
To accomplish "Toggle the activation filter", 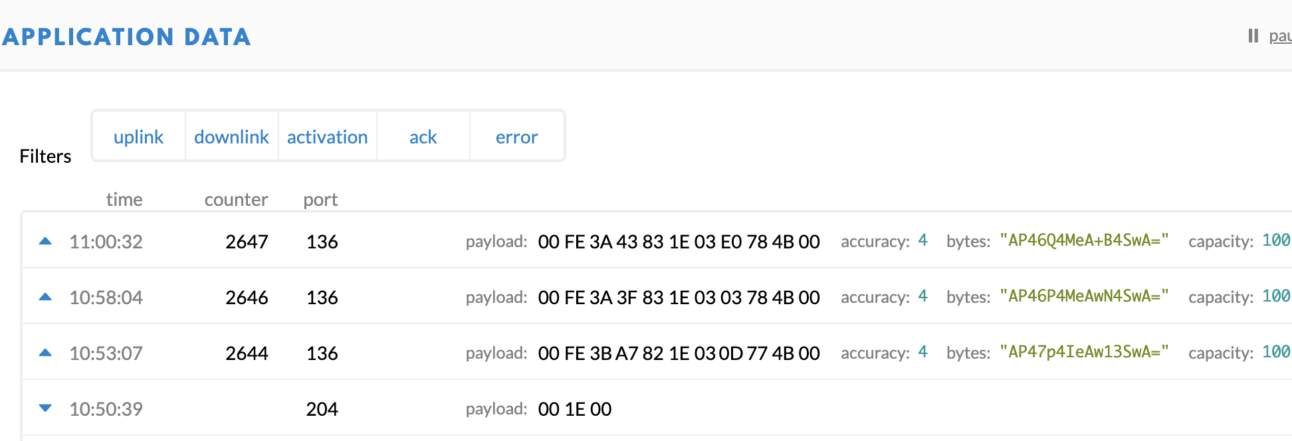I will click(327, 136).
